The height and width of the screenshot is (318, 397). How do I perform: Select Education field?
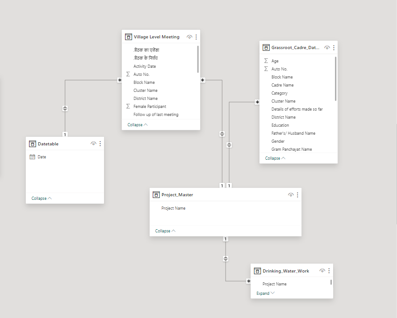[x=280, y=125]
